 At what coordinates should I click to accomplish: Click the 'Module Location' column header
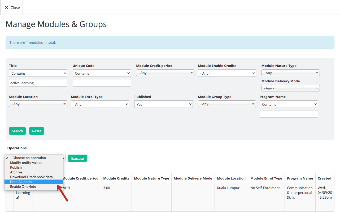[231, 178]
